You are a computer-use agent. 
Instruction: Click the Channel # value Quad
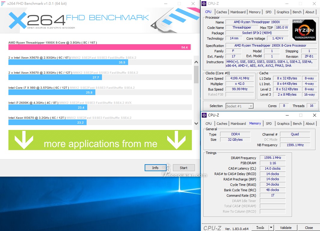(x=295, y=134)
